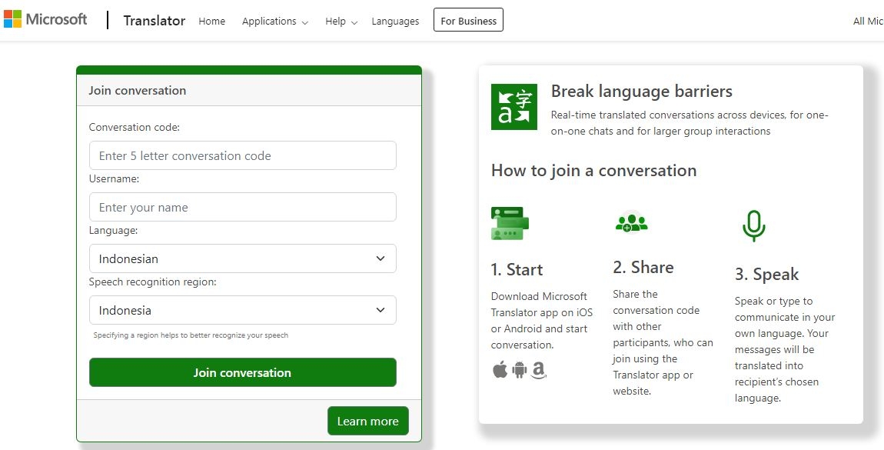This screenshot has height=450, width=884.
Task: Click the Microsoft logo
Action: [x=45, y=19]
